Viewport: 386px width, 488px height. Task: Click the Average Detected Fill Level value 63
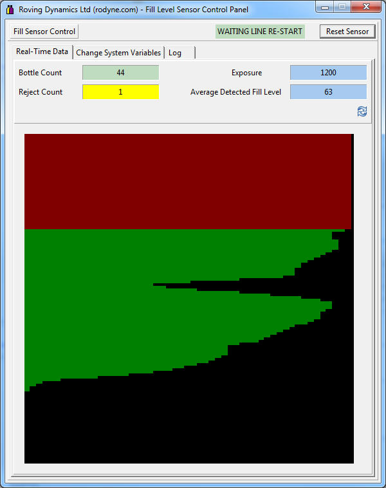coord(329,92)
